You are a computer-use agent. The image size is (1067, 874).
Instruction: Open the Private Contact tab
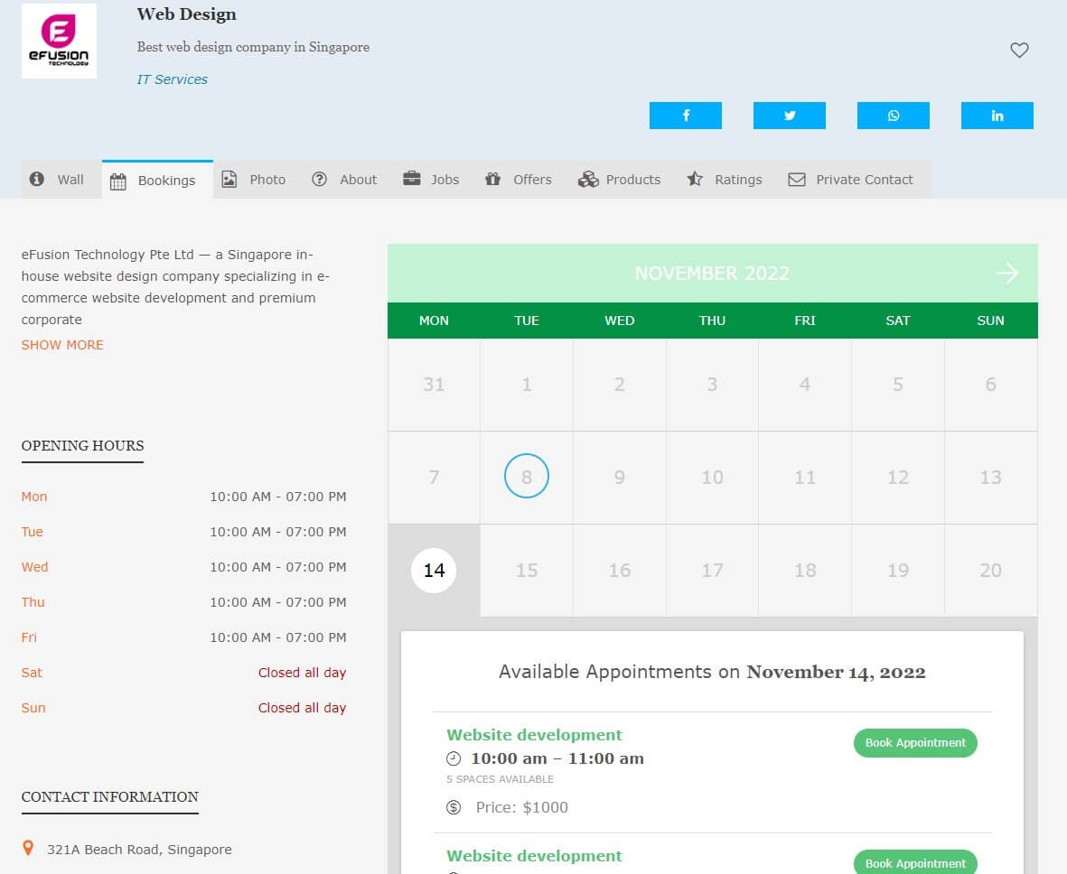coord(850,180)
